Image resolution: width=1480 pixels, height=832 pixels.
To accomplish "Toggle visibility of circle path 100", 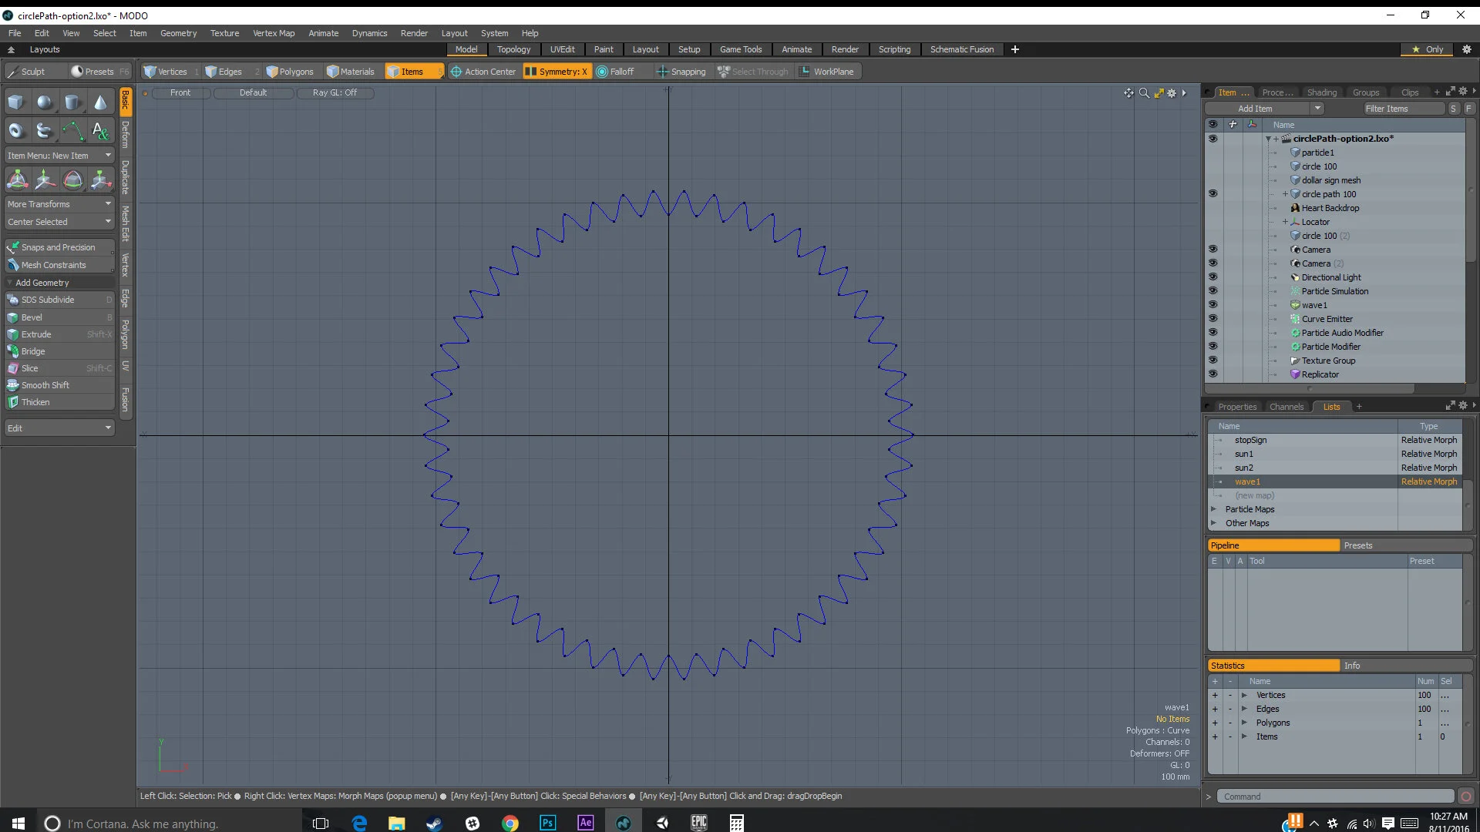I will point(1213,194).
